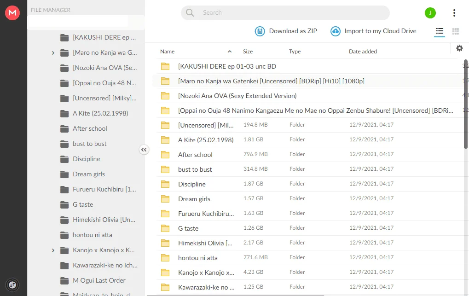
Task: Open the transfers icon in left rail
Action: pos(12,284)
